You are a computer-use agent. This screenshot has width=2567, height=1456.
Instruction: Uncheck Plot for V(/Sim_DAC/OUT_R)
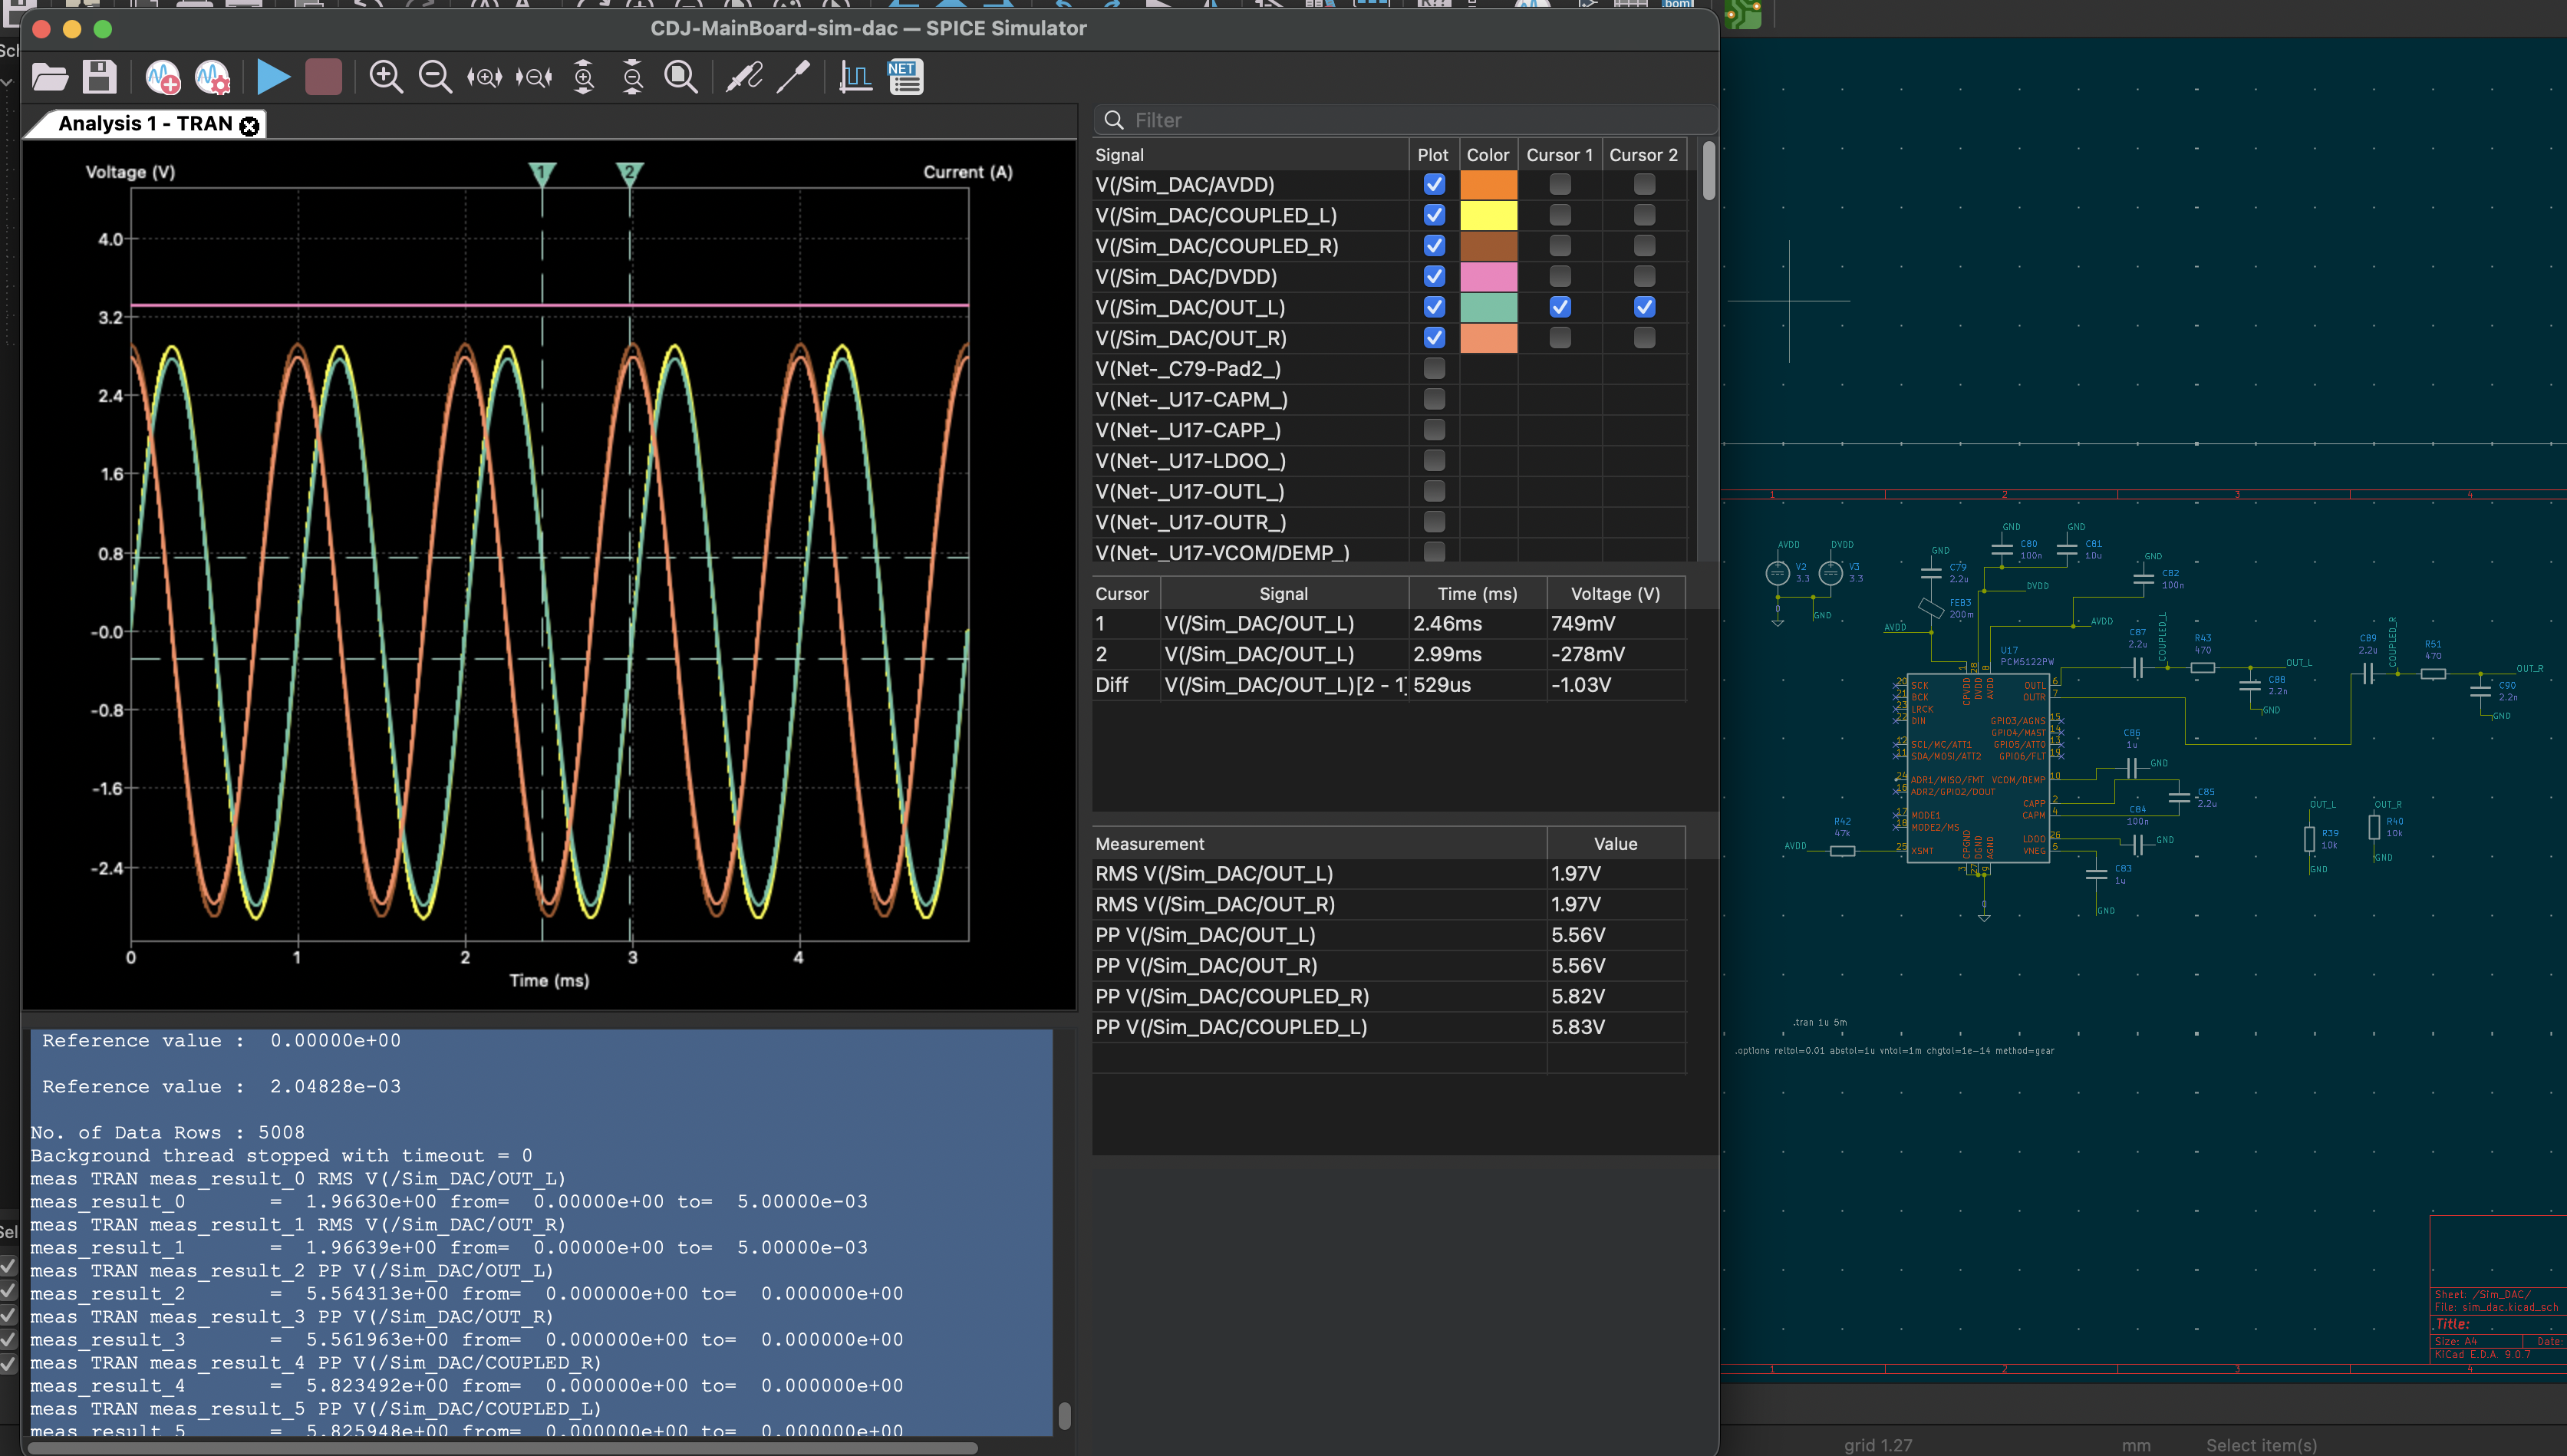tap(1434, 338)
